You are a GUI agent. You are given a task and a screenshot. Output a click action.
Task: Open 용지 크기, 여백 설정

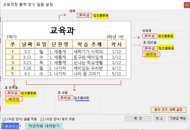[x=169, y=110]
